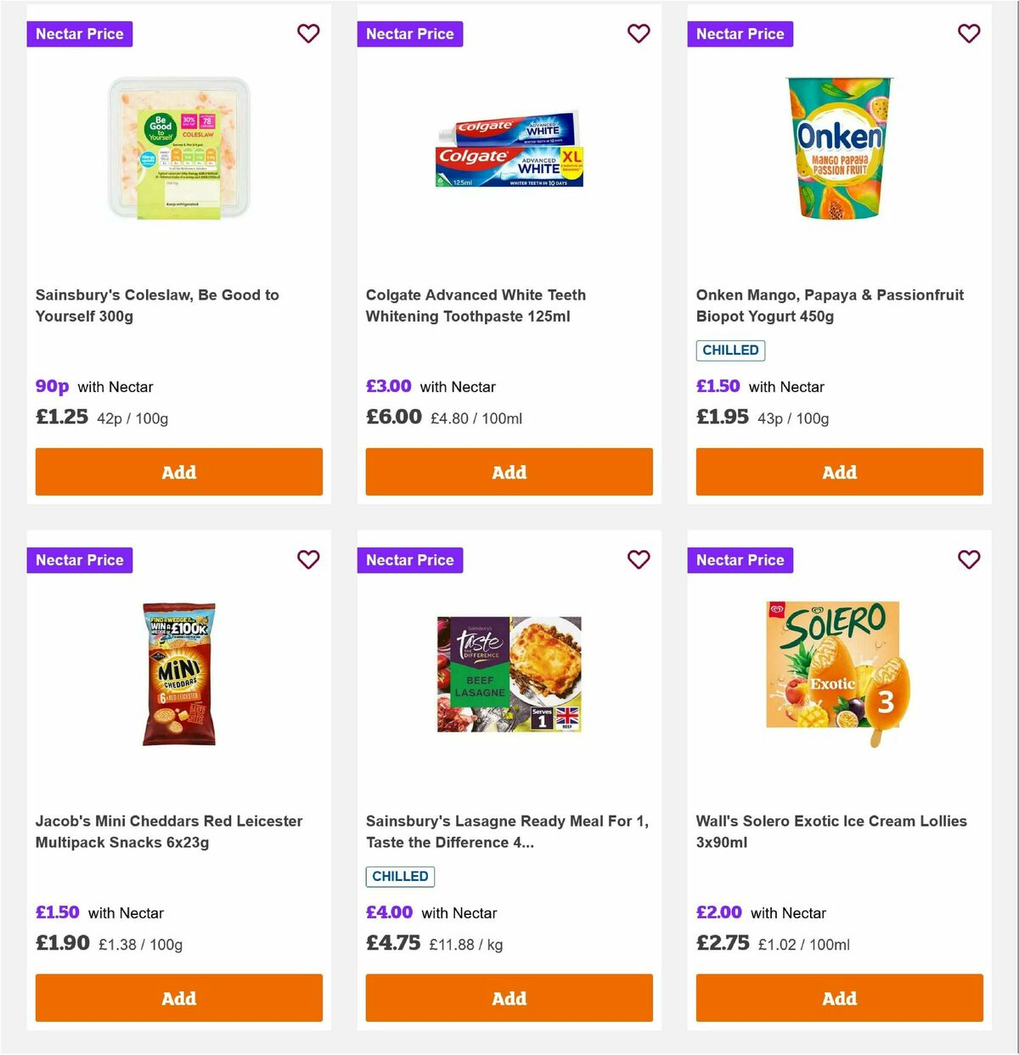Viewport: 1019px width, 1055px height.
Task: Click the heart icon on the Beef Lasagne card
Action: click(x=639, y=560)
